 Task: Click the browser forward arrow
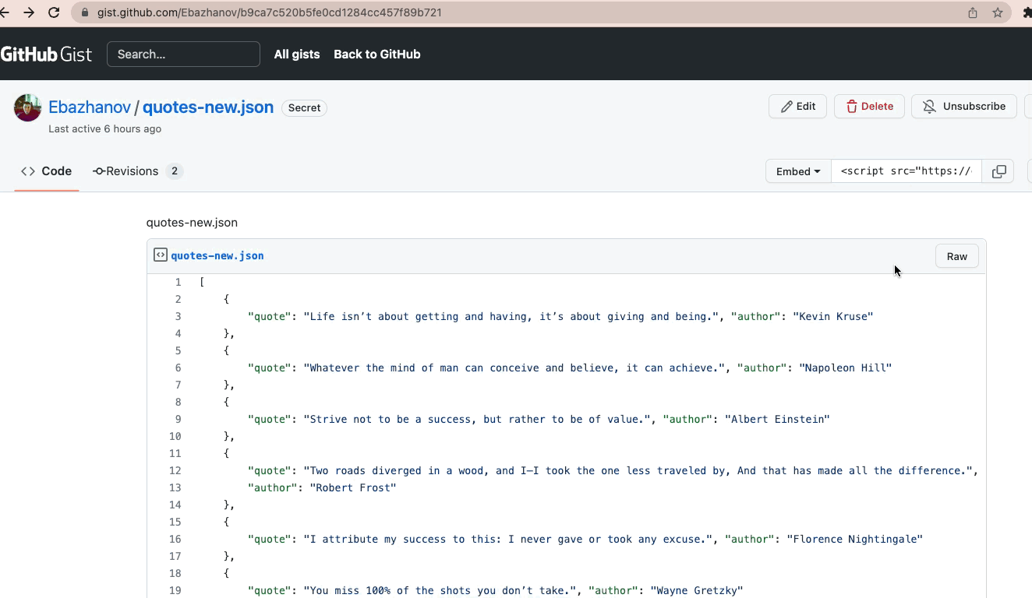click(29, 12)
